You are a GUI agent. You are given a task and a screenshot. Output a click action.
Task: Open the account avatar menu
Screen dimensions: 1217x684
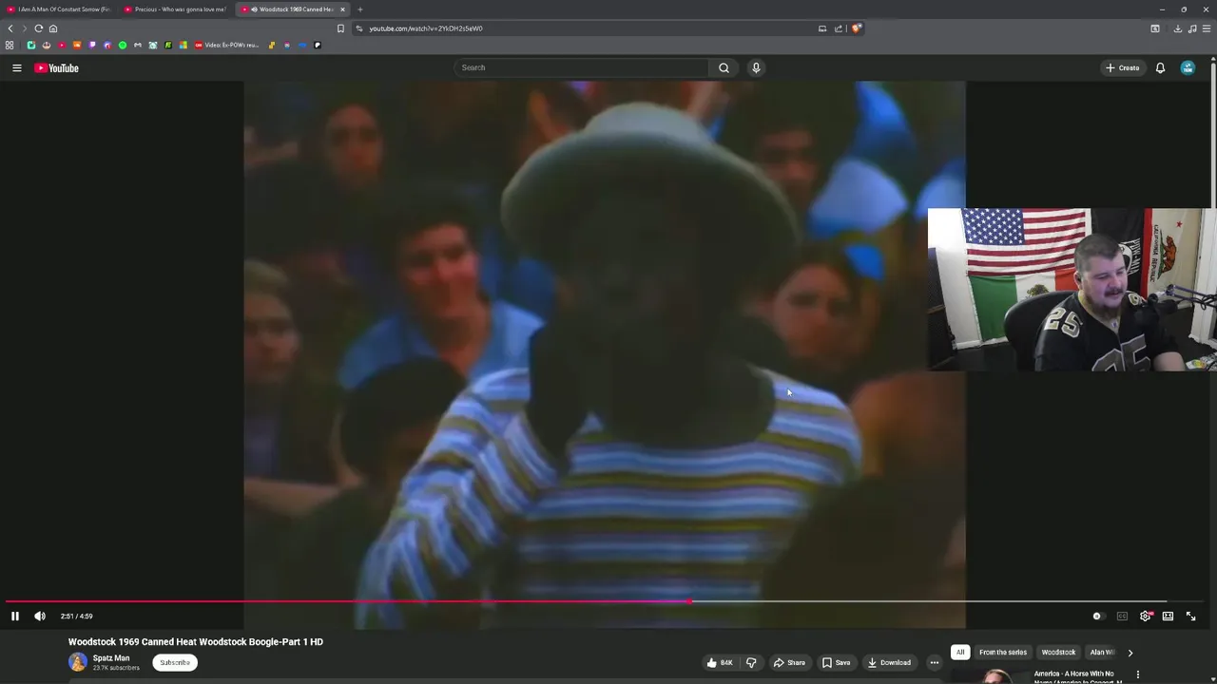[1188, 67]
